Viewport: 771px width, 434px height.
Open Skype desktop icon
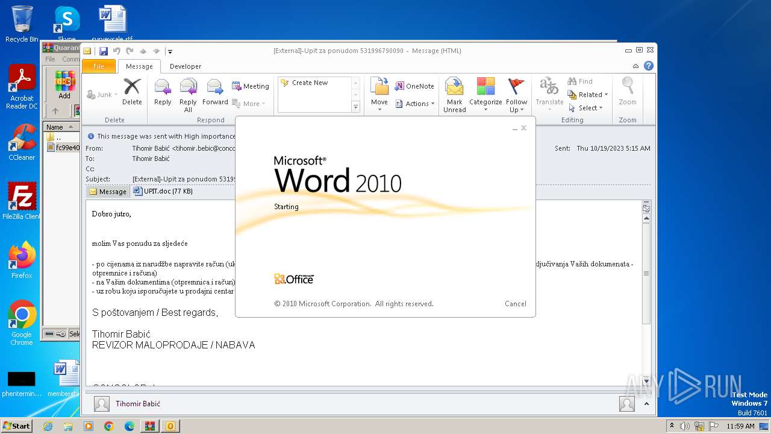pos(66,24)
